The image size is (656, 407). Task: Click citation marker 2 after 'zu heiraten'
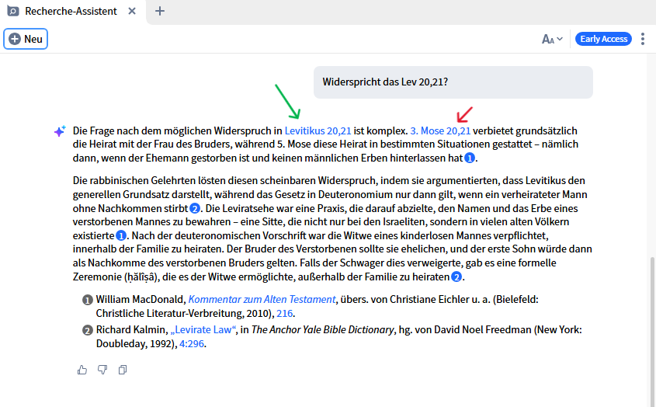tap(456, 277)
